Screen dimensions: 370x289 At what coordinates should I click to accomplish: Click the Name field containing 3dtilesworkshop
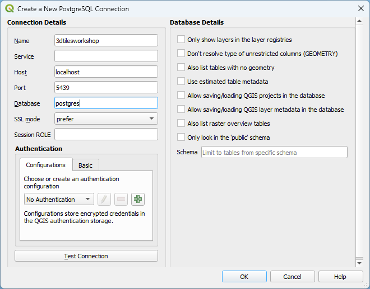coord(106,40)
